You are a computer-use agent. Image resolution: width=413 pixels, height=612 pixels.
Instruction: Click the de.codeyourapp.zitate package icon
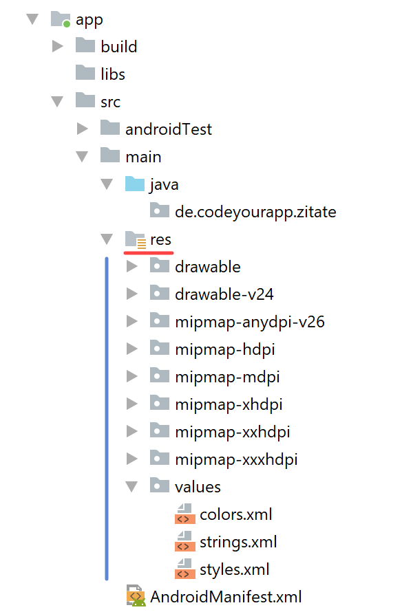pos(160,210)
